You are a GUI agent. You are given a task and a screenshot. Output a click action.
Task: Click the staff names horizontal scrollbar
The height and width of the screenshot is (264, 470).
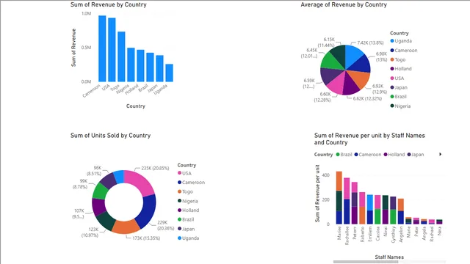pos(366,262)
